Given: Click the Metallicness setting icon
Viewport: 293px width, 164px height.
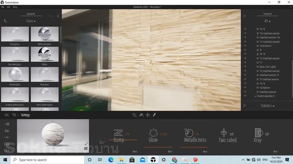Looking at the screenshot, I should (x=189, y=133).
